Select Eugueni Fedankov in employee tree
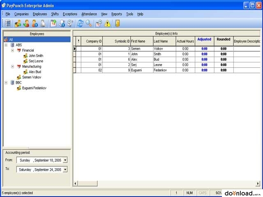The height and width of the screenshot is (197, 263). (x=34, y=88)
